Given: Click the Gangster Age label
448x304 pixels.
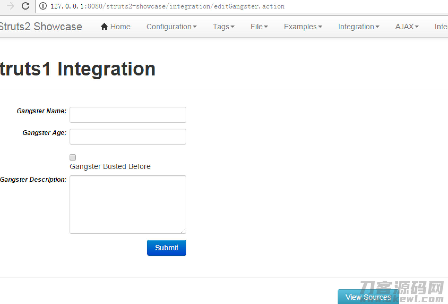Looking at the screenshot, I should tap(45, 133).
